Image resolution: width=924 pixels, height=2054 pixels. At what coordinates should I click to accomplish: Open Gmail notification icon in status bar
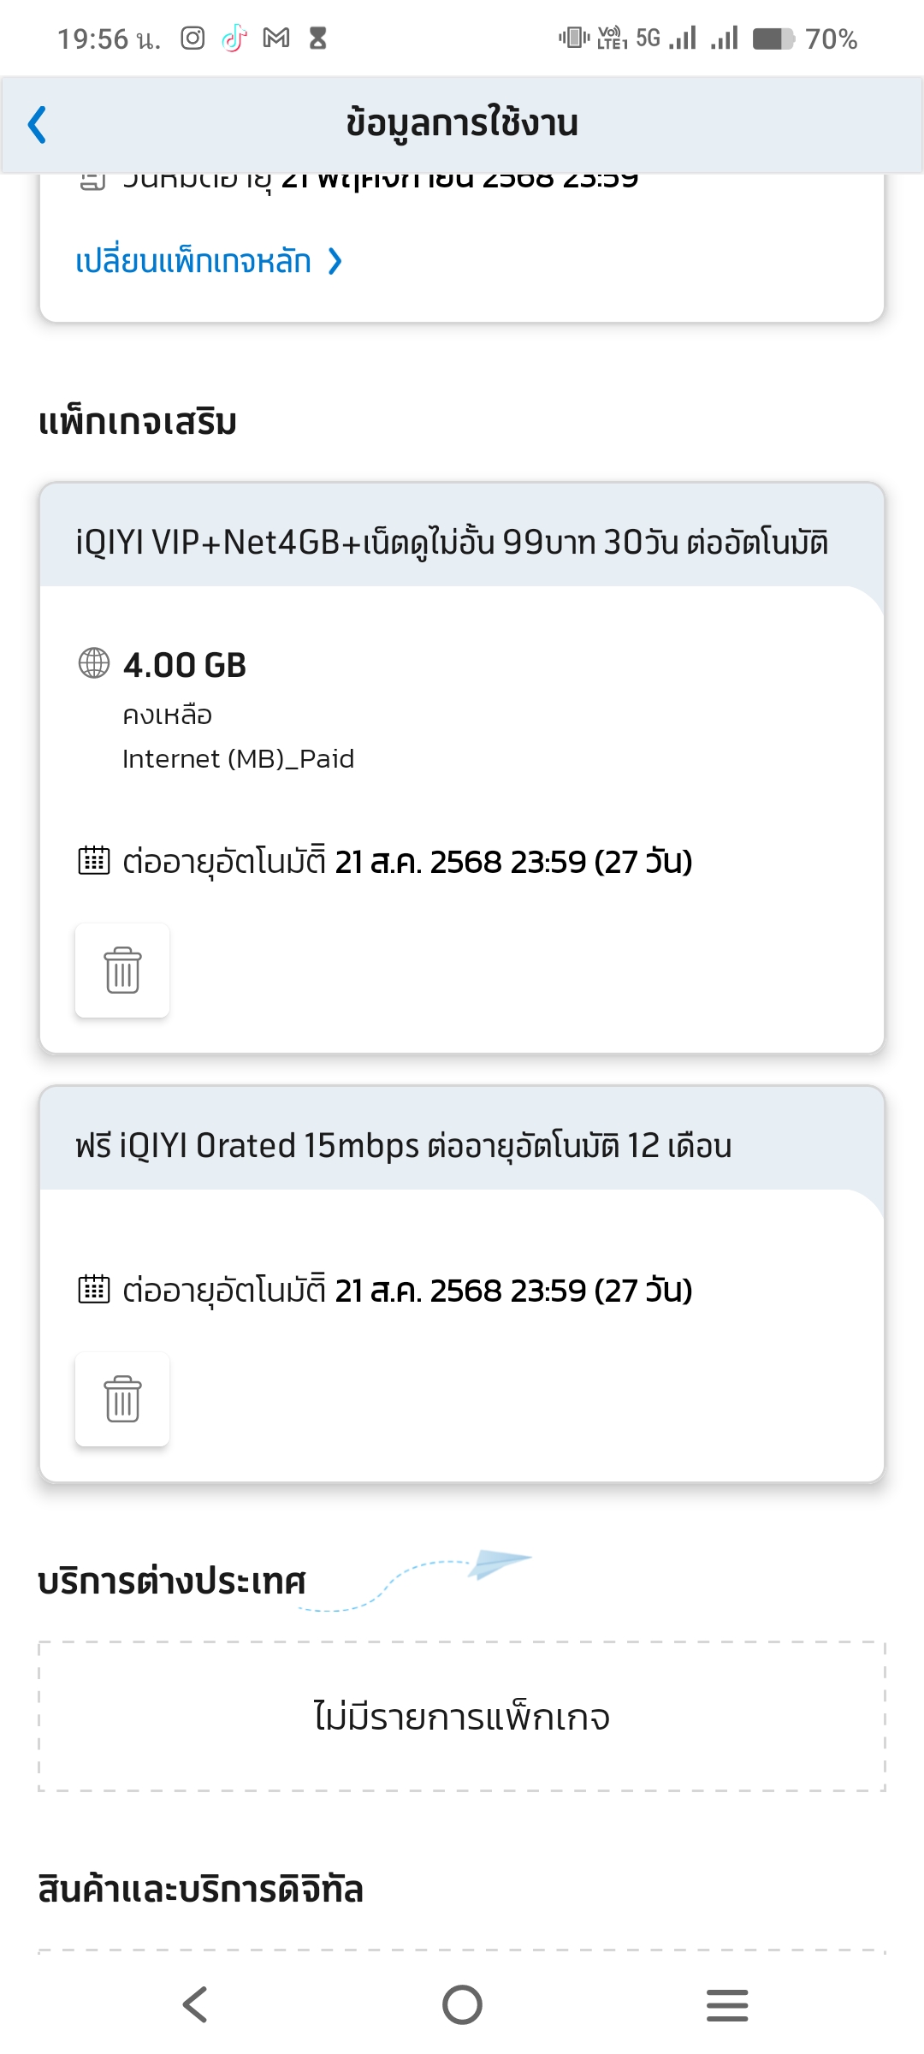276,39
